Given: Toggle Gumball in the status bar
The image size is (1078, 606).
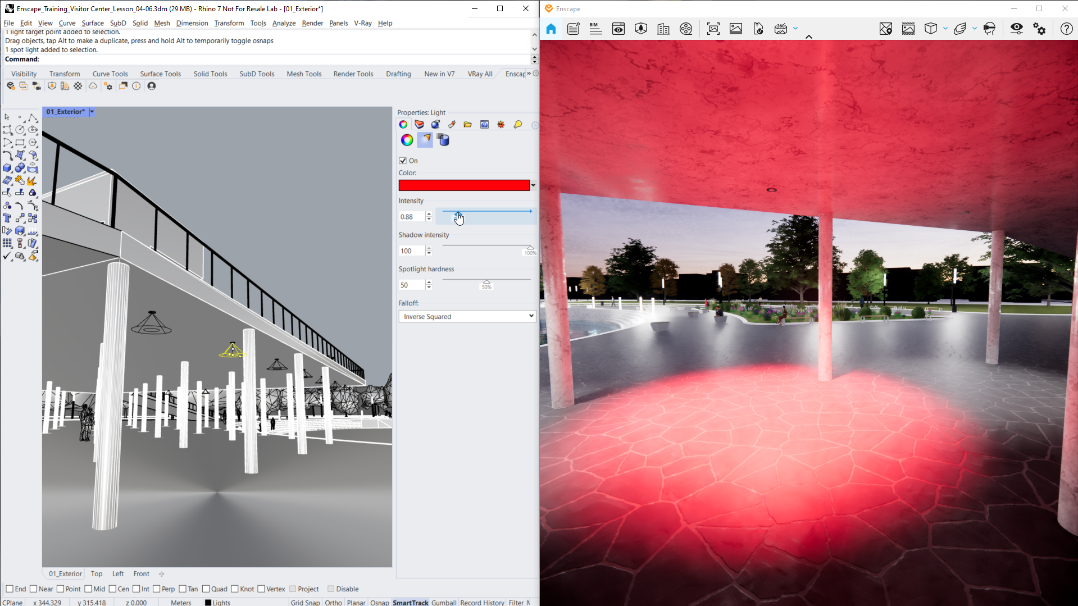Looking at the screenshot, I should [444, 602].
